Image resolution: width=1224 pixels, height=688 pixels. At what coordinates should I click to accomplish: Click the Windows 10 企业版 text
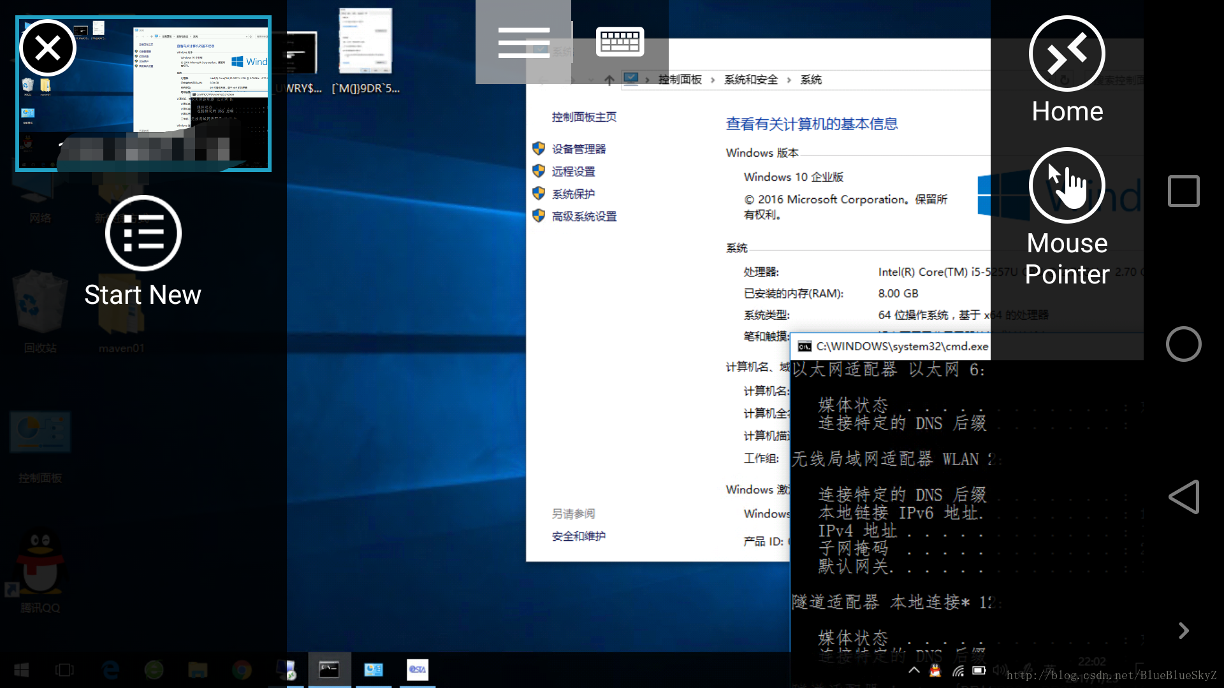[x=794, y=177]
